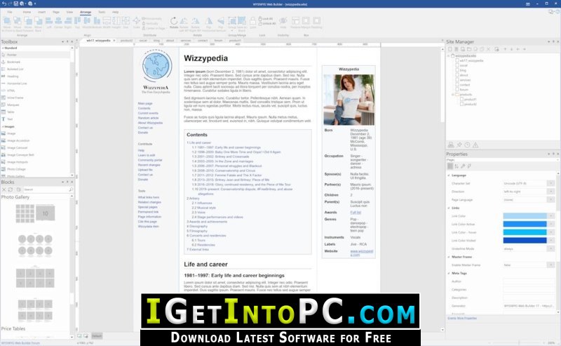Choose the Marquee tool in Toolbox

[x=13, y=105]
